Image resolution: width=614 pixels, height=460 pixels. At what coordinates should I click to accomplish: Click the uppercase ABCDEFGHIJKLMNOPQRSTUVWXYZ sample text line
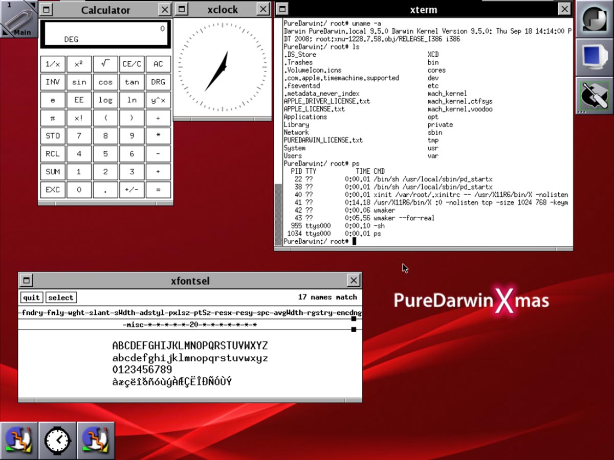[190, 346]
